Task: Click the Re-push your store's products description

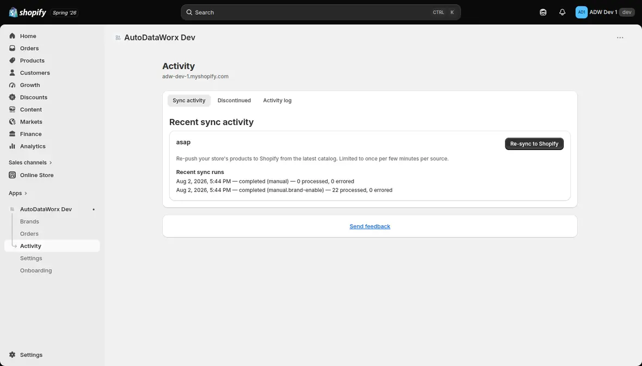Action: 312,159
